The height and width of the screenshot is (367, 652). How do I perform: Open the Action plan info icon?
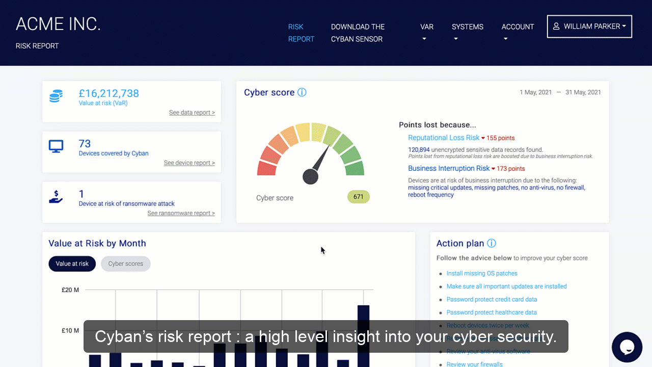492,243
